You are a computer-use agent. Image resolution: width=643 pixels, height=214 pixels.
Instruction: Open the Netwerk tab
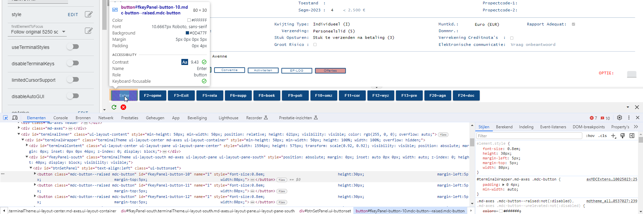pos(106,118)
